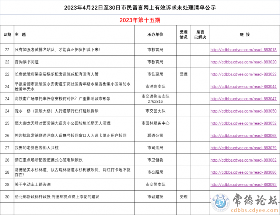Open link ending in read-883018
The image size is (280, 215).
coord(244,50)
